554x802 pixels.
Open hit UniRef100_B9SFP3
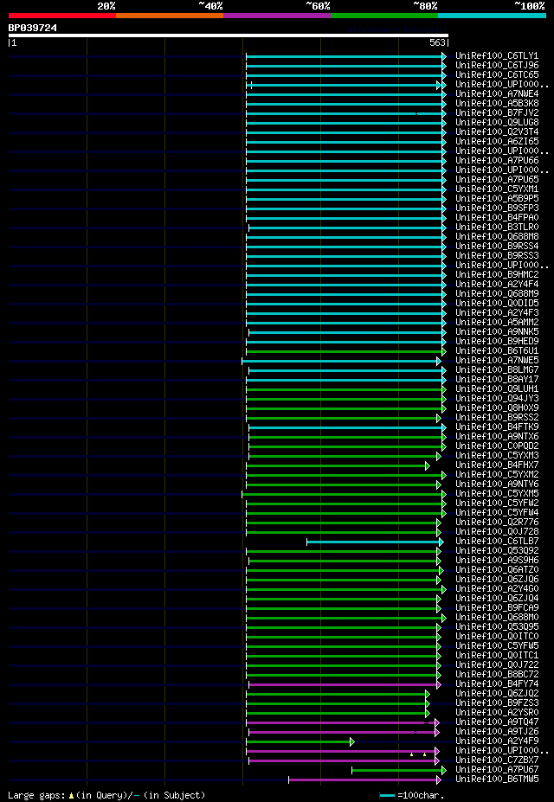point(497,209)
